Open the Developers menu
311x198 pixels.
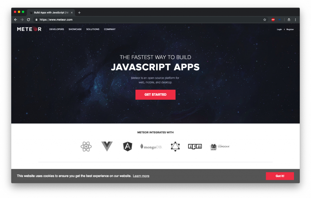[x=56, y=29]
